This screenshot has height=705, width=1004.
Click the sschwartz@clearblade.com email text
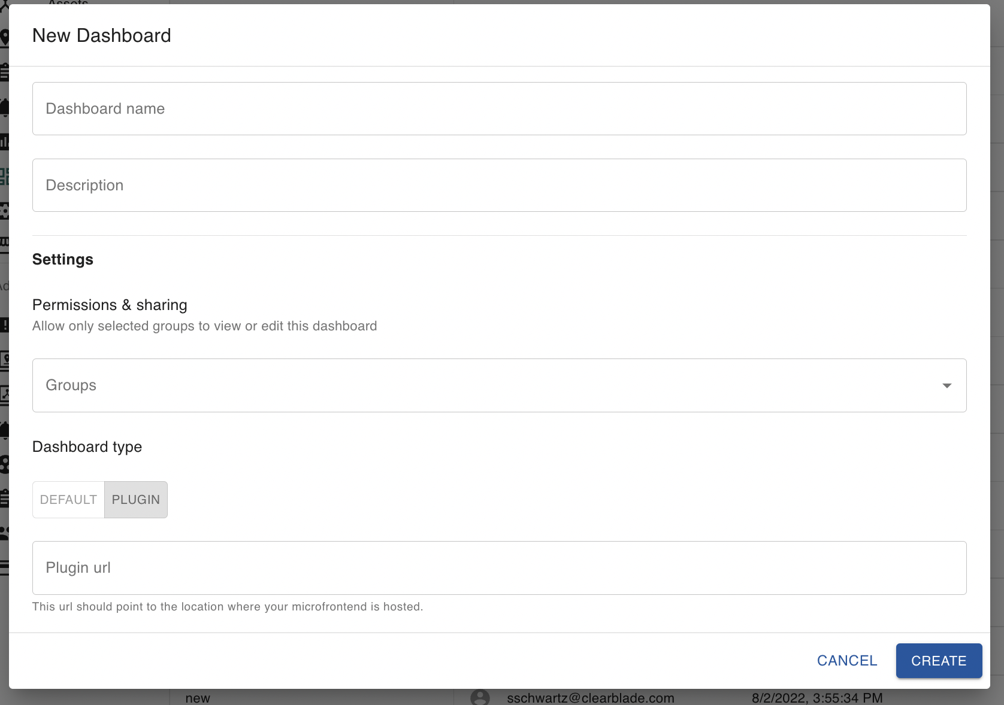click(590, 698)
